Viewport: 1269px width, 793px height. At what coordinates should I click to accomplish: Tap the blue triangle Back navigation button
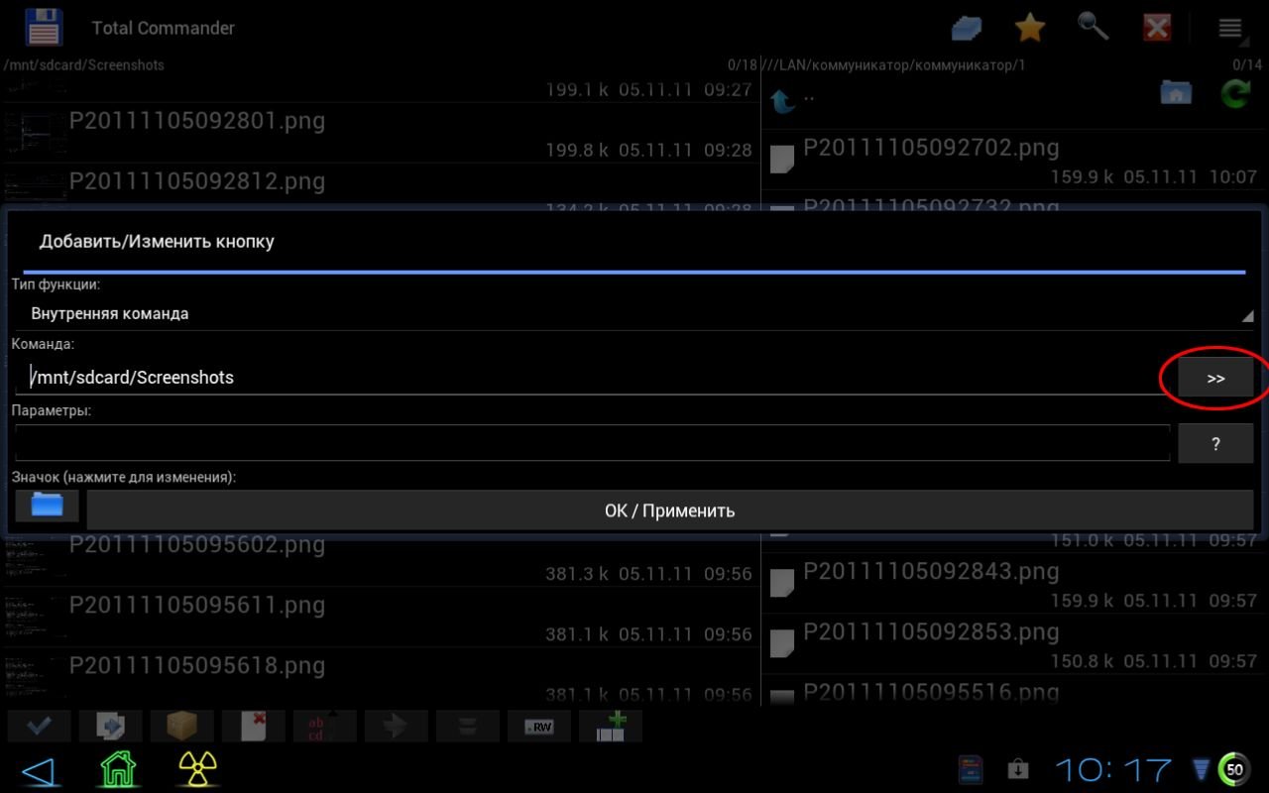pos(38,770)
